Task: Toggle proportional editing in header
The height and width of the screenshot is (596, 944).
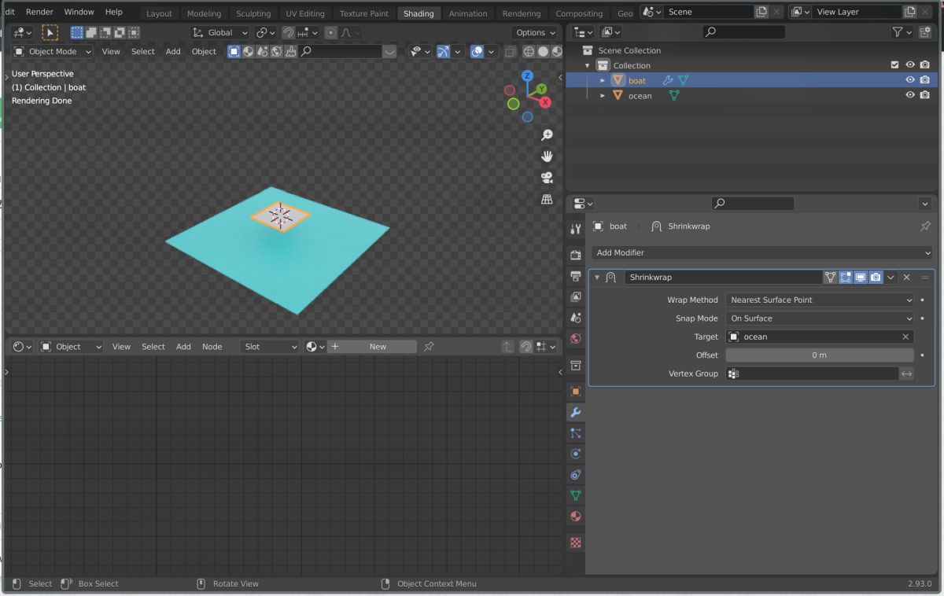Action: click(331, 32)
